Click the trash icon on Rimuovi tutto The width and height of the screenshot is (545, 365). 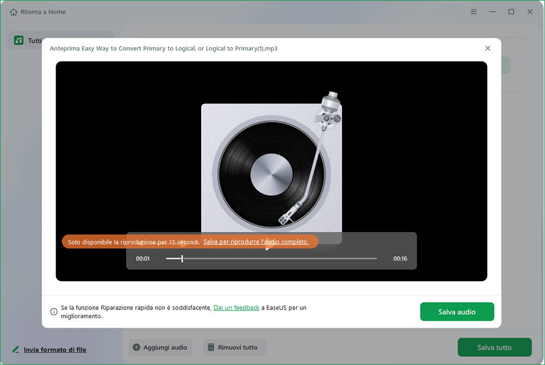point(211,348)
